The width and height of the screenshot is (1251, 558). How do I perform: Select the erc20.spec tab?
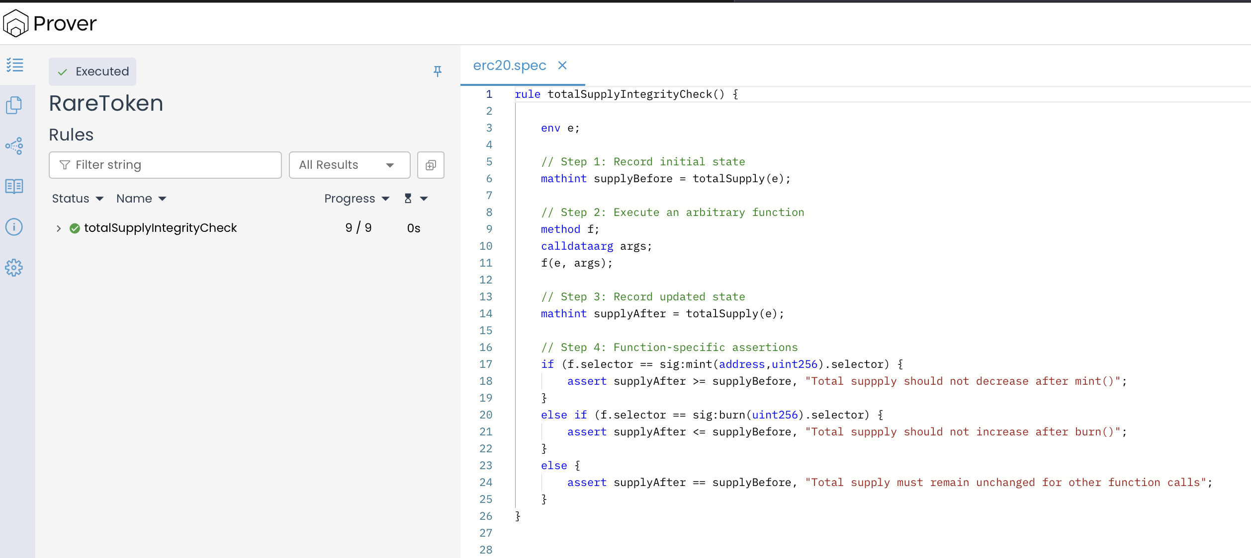(x=509, y=66)
